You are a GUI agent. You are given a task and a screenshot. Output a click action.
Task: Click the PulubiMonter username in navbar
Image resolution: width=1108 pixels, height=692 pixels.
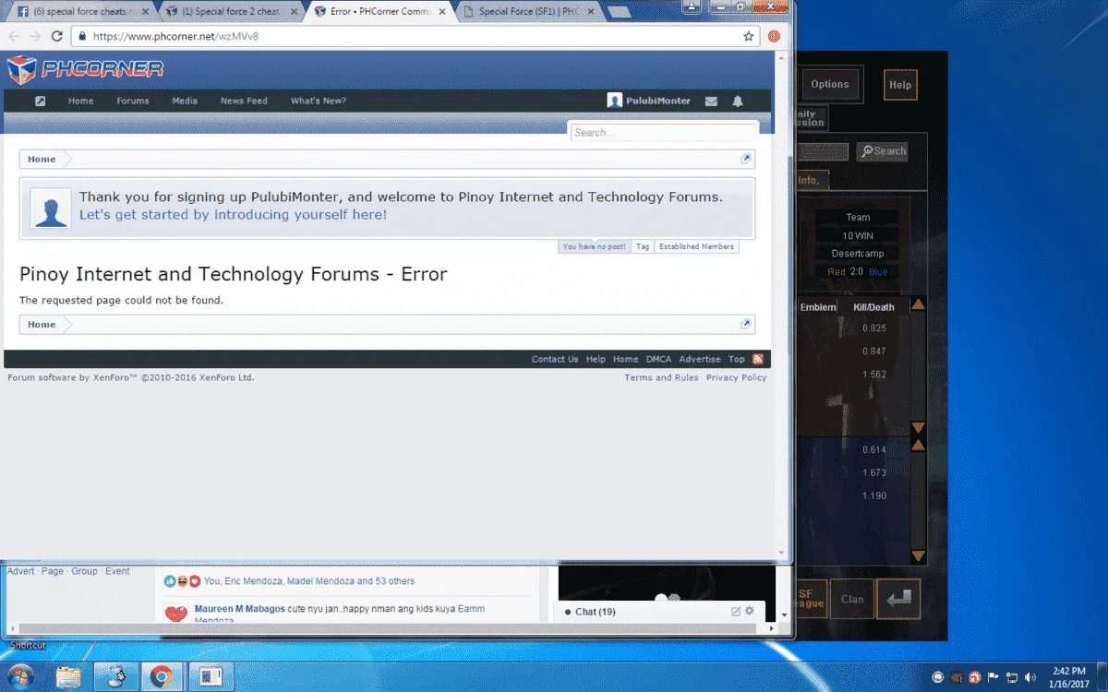tap(658, 101)
